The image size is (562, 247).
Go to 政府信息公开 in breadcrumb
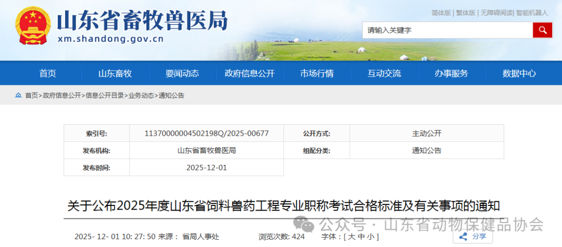point(61,96)
